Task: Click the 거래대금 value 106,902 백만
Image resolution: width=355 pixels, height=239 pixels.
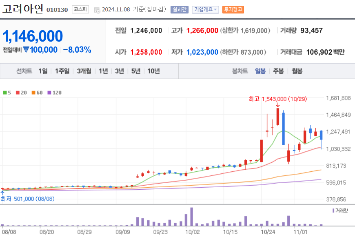Action: [x=326, y=52]
